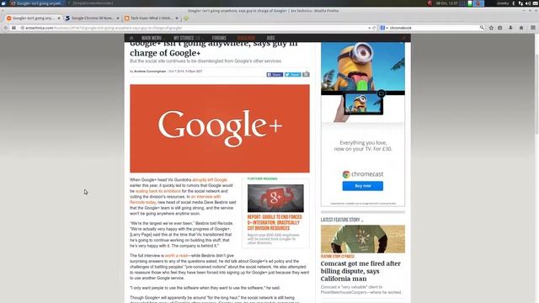This screenshot has width=539, height=303.
Task: Close the Google Chrome 38 tab
Action: (x=118, y=18)
